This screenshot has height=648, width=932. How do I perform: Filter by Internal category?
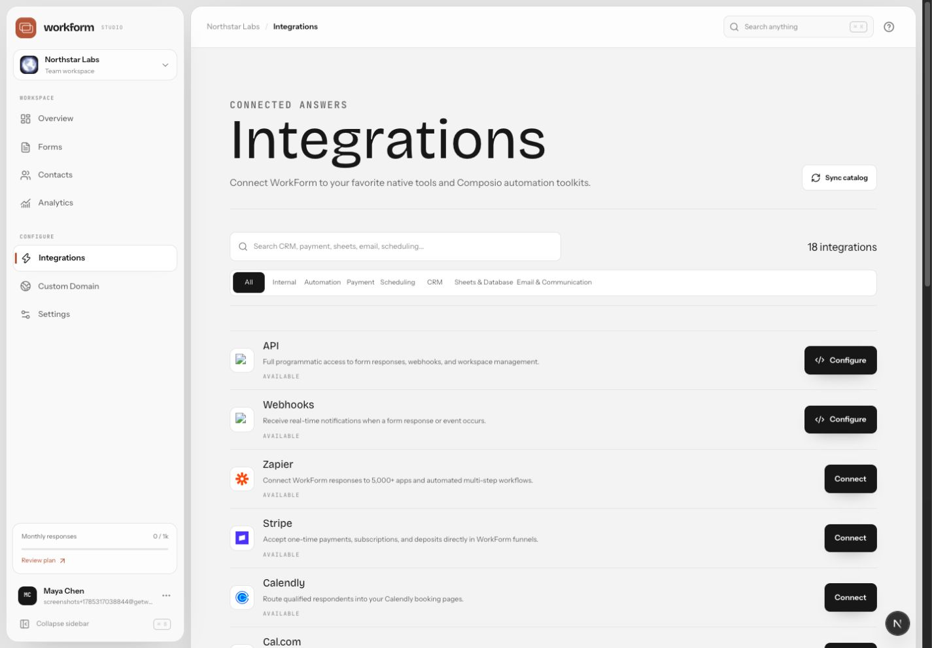(x=285, y=282)
